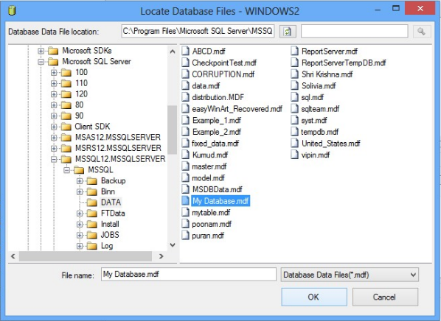
Task: Click the Database Data File location field
Action: [198, 31]
